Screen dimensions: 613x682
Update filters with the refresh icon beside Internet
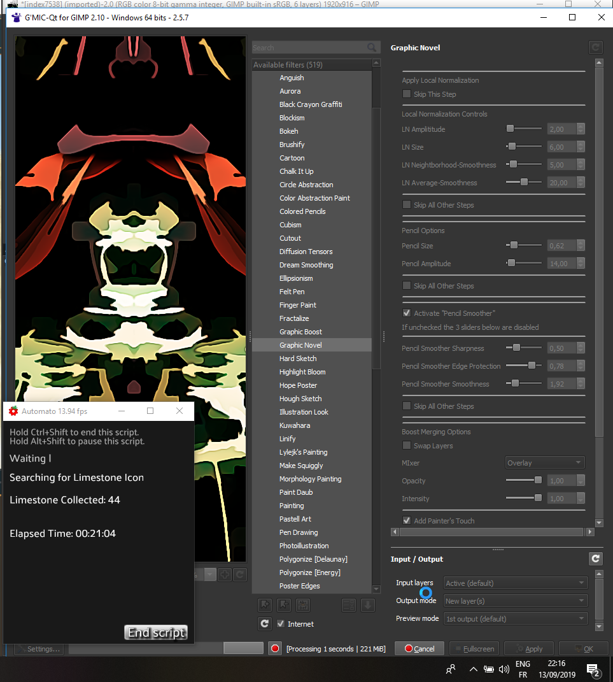(265, 623)
